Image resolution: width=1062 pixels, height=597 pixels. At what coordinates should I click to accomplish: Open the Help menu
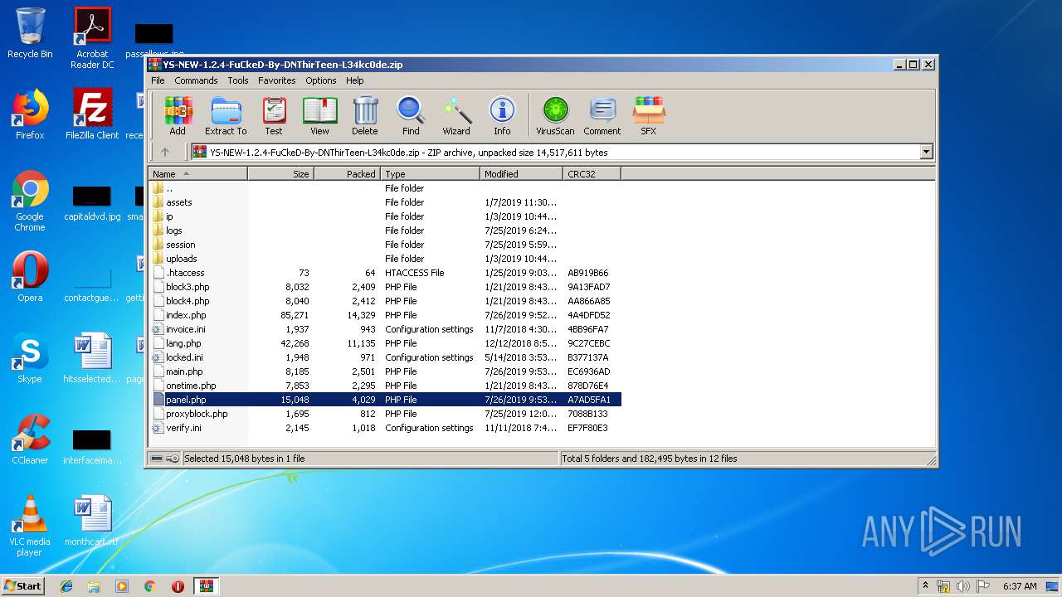(355, 80)
